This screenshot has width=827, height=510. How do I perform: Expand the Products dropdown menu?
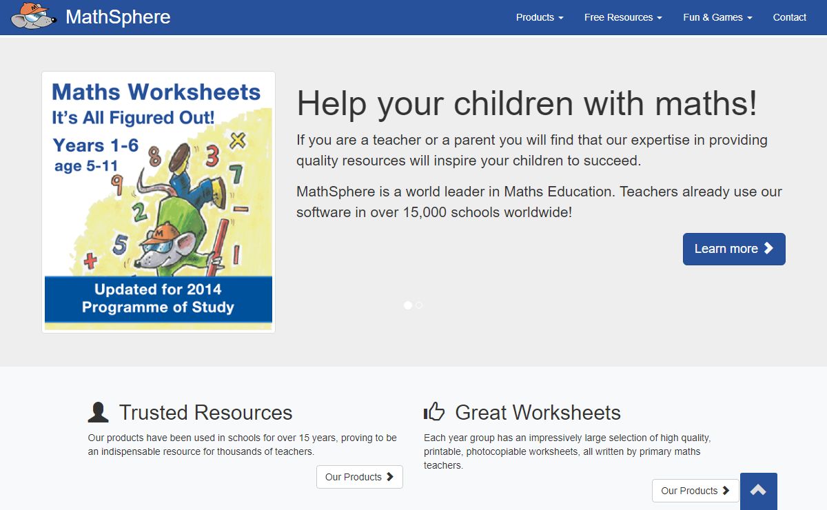click(540, 17)
